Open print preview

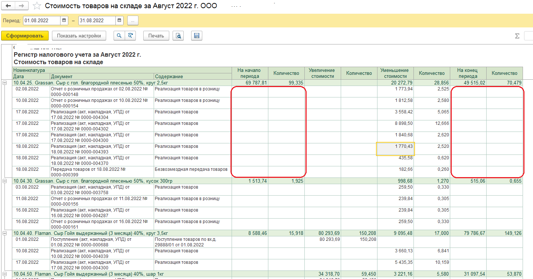tap(178, 36)
